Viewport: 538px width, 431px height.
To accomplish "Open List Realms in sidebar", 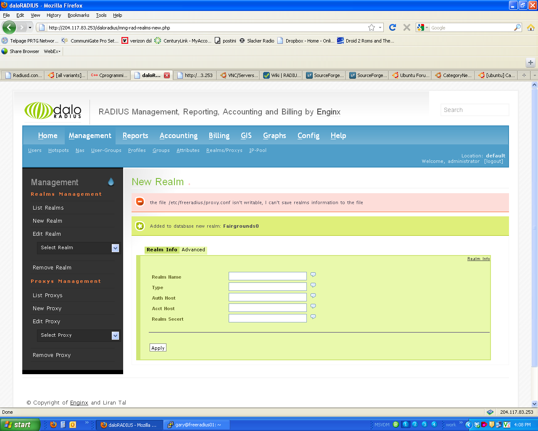I will [x=48, y=208].
